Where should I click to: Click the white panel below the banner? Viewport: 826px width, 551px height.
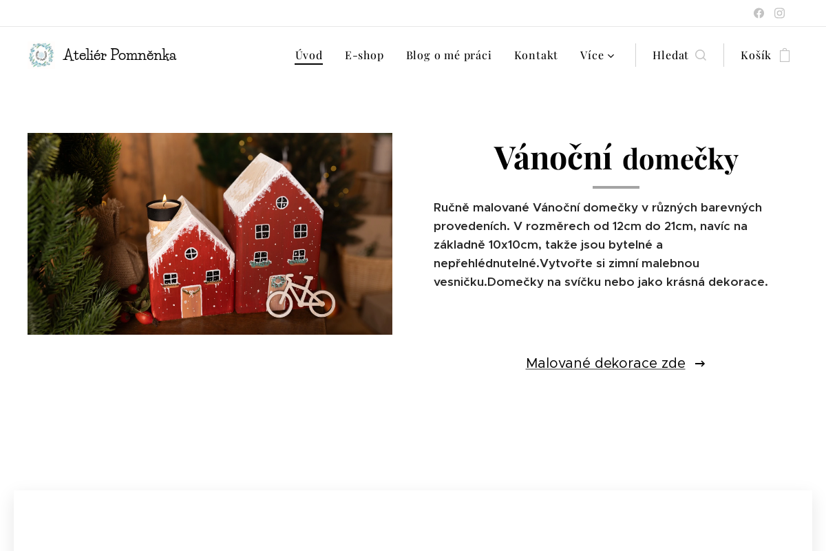(413, 521)
